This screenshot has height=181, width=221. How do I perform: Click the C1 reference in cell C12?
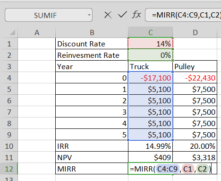188,169
